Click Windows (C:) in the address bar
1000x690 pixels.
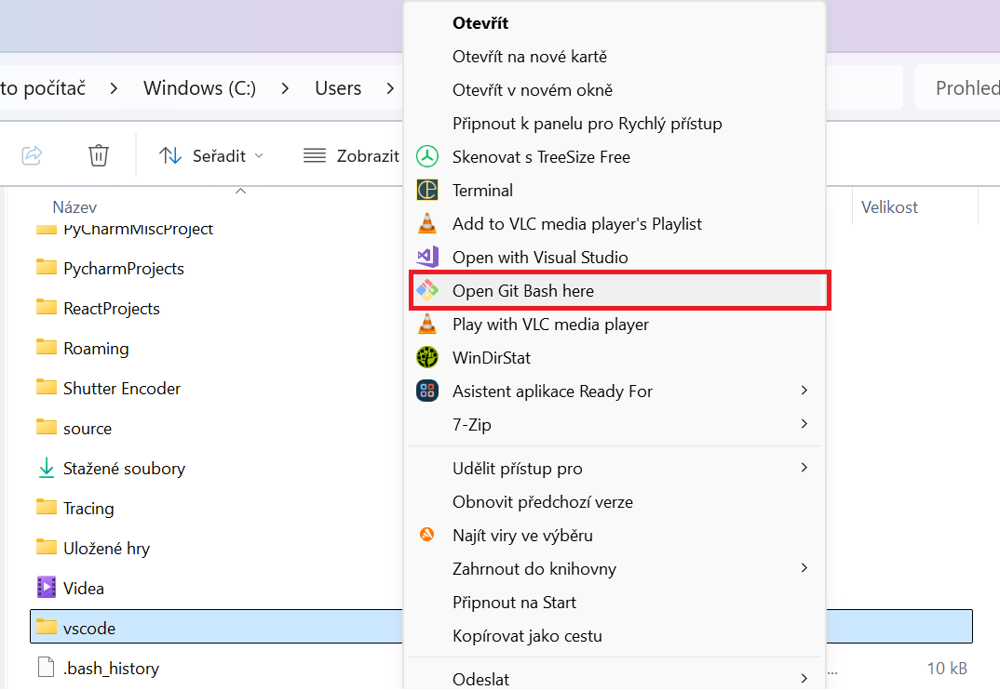(x=199, y=88)
